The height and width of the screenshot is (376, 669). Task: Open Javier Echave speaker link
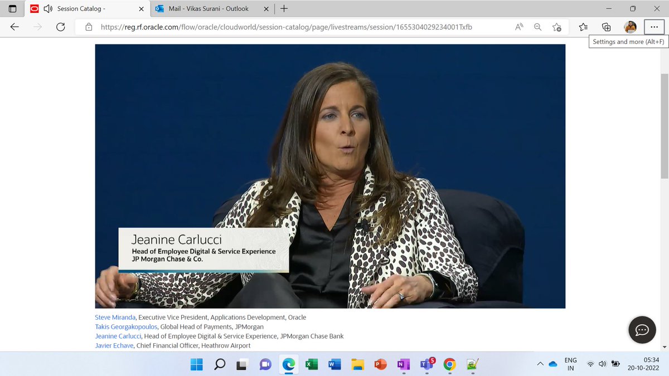[114, 346]
